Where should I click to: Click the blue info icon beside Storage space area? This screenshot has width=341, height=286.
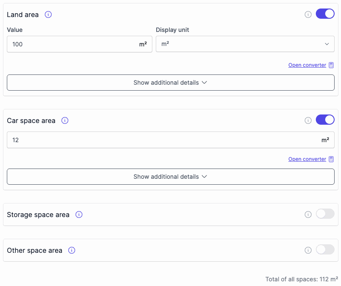(x=79, y=214)
